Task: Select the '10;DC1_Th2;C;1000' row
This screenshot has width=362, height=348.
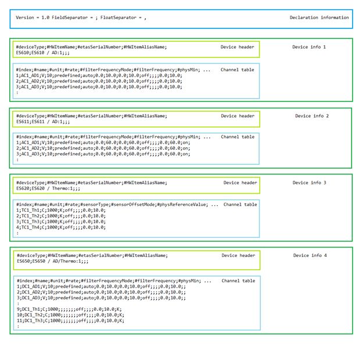Action: pyautogui.click(x=70, y=315)
